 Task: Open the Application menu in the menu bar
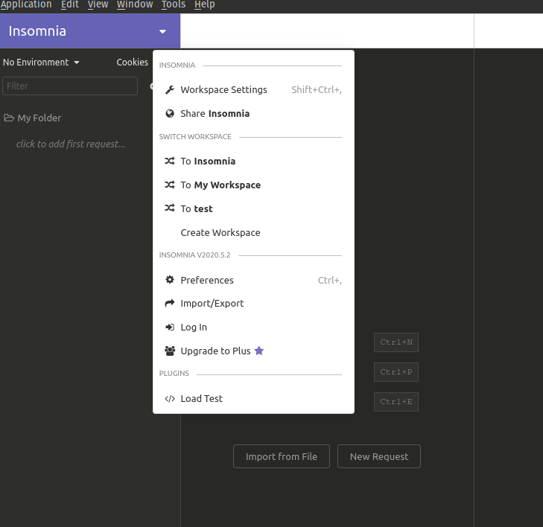[26, 4]
